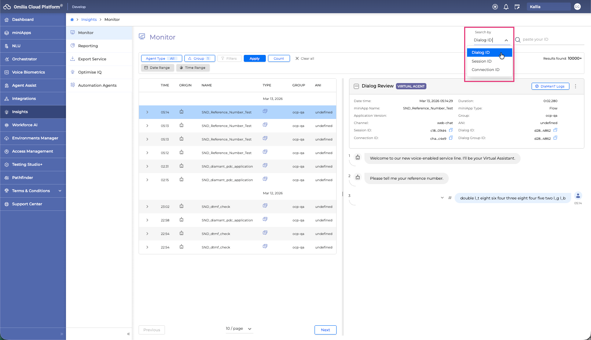Open Reporting in Insights submenu

(x=88, y=46)
